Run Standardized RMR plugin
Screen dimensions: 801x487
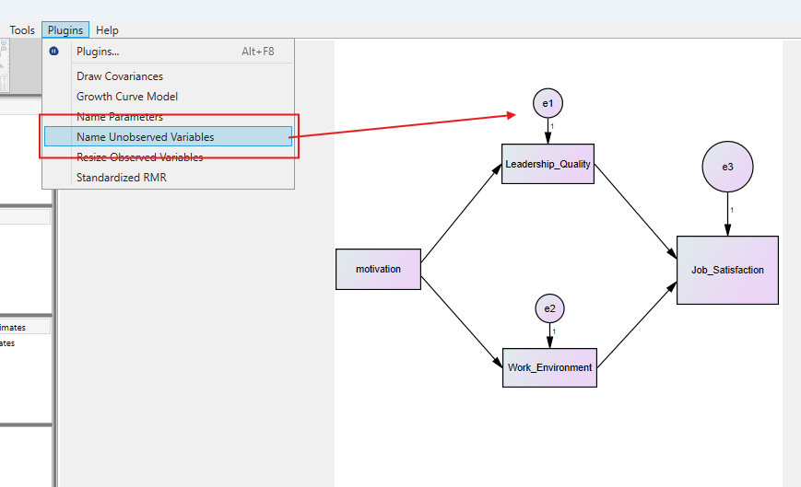pos(122,178)
